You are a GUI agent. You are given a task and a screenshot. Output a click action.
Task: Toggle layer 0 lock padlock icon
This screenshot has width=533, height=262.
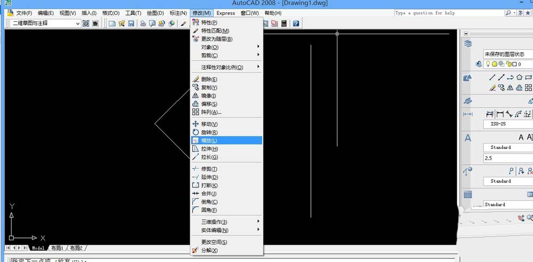509,64
